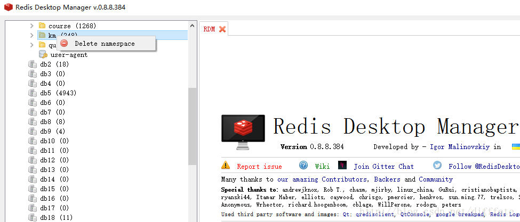
Task: Click the db12 database icon
Action: coord(33,160)
